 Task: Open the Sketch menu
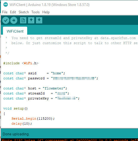pyautogui.click(x=24, y=12)
